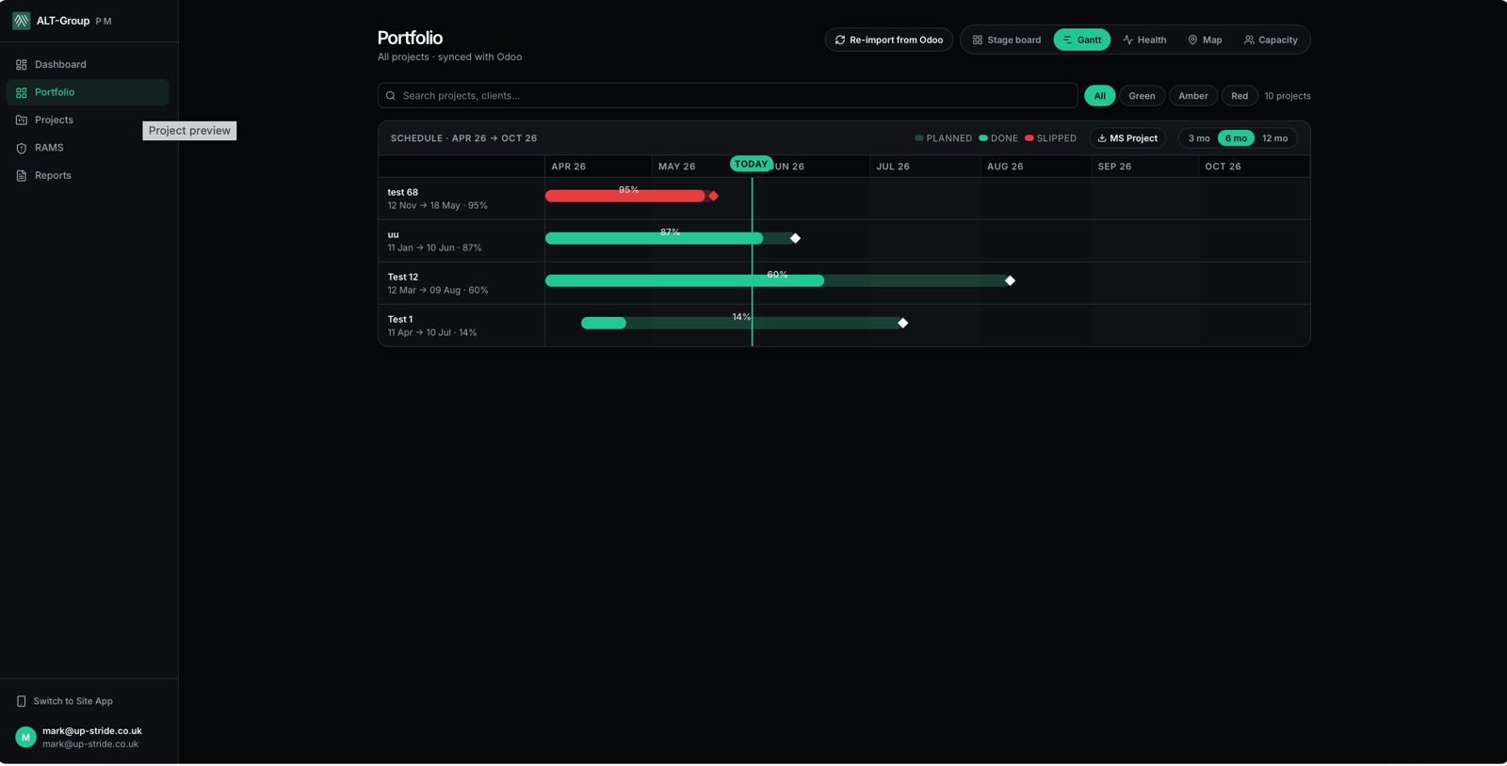Click the milestone diamond for Test 1
1507x766 pixels.
tap(902, 323)
